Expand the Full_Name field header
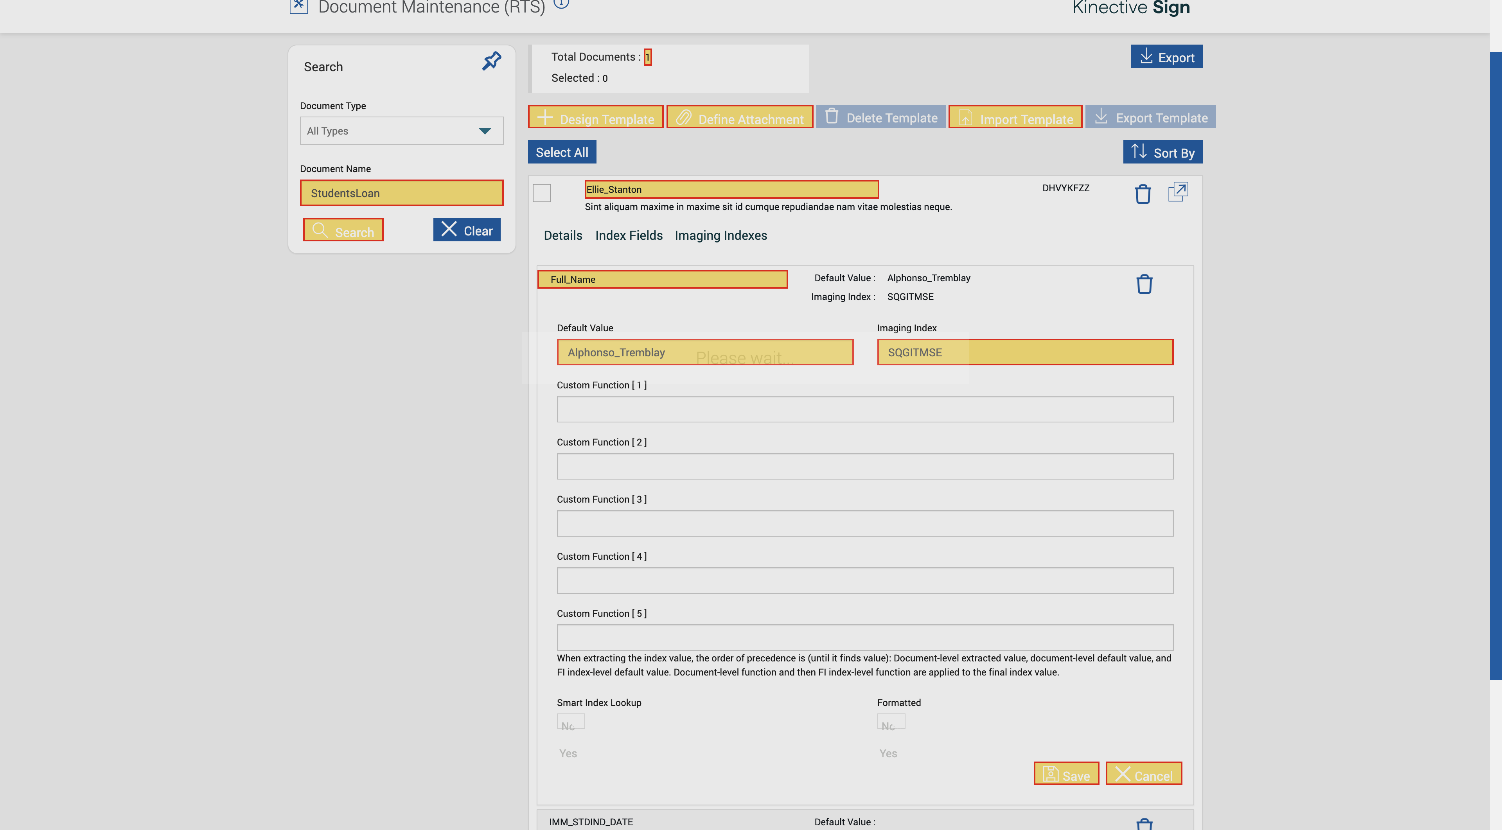Image resolution: width=1502 pixels, height=830 pixels. pyautogui.click(x=662, y=279)
